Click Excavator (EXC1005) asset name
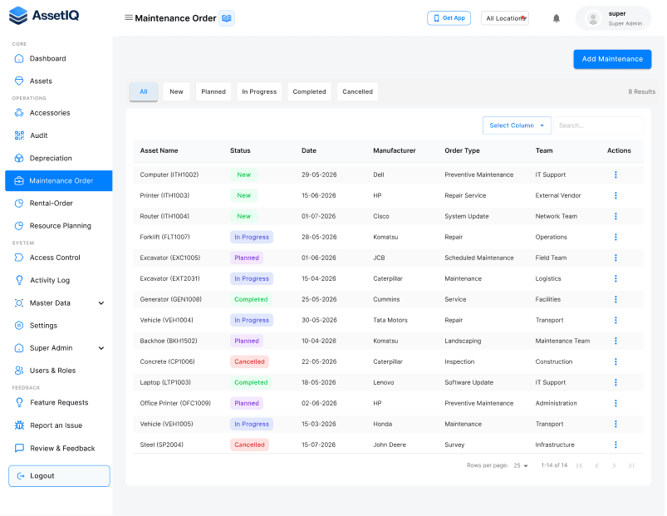Image resolution: width=667 pixels, height=516 pixels. coord(169,258)
